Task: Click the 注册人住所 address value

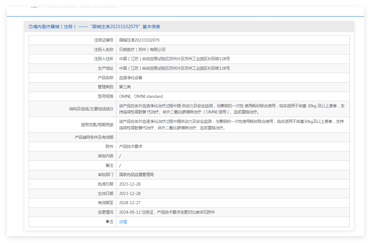Action: pos(174,59)
